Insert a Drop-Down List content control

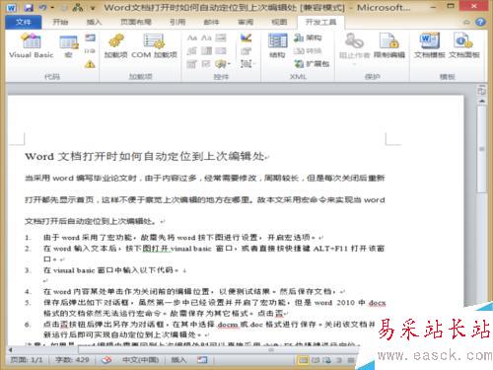221,51
